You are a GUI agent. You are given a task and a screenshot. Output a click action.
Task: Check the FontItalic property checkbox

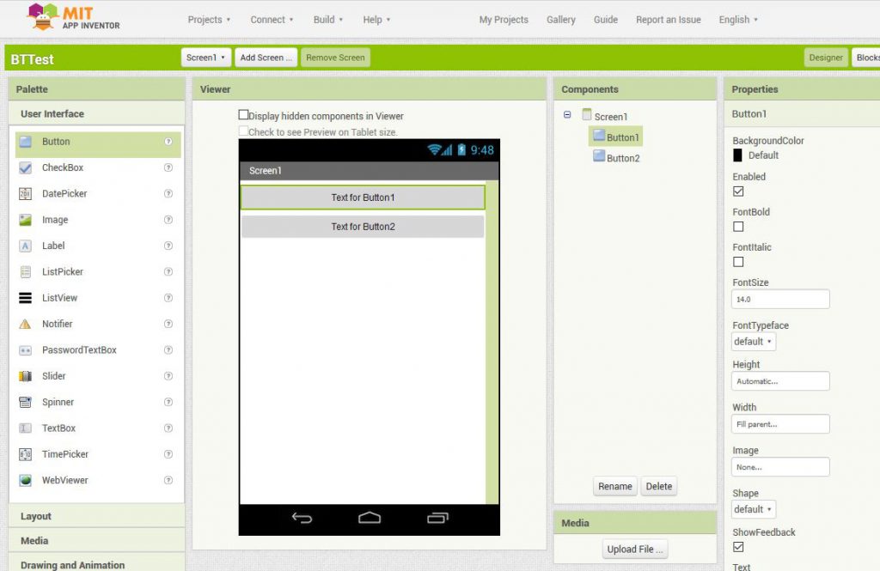(x=738, y=262)
